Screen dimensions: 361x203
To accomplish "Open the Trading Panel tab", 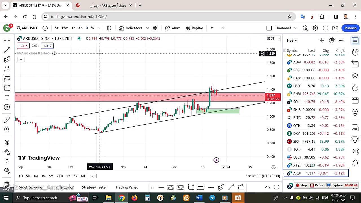I will 127,187.
